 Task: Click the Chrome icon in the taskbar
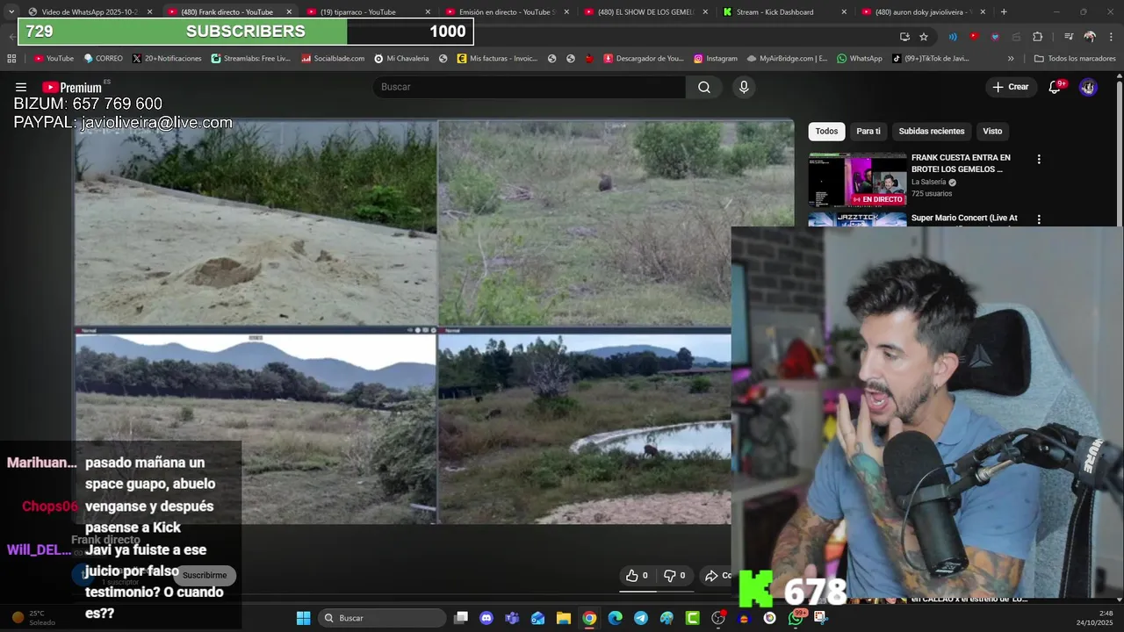[589, 618]
